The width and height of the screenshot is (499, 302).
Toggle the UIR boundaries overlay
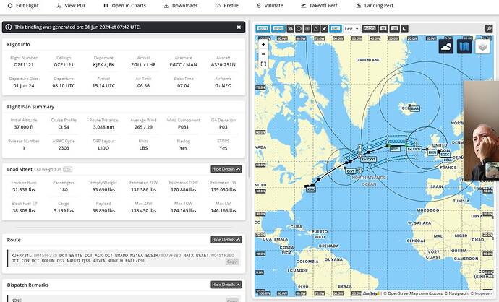click(x=394, y=29)
